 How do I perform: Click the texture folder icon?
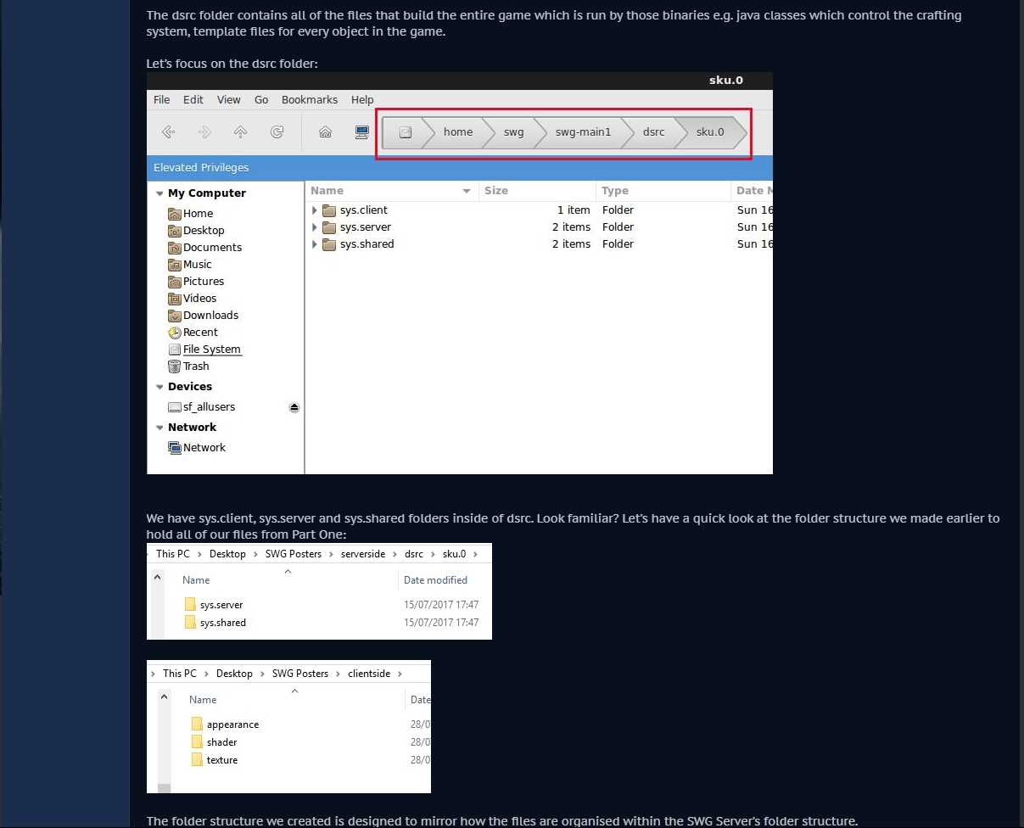[x=197, y=759]
